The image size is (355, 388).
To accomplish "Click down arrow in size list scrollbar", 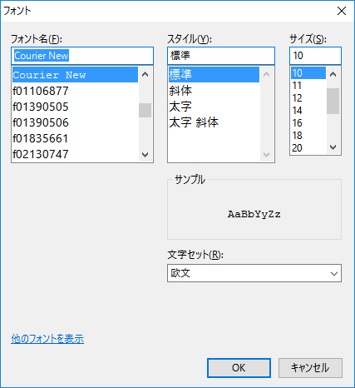I will tap(333, 147).
